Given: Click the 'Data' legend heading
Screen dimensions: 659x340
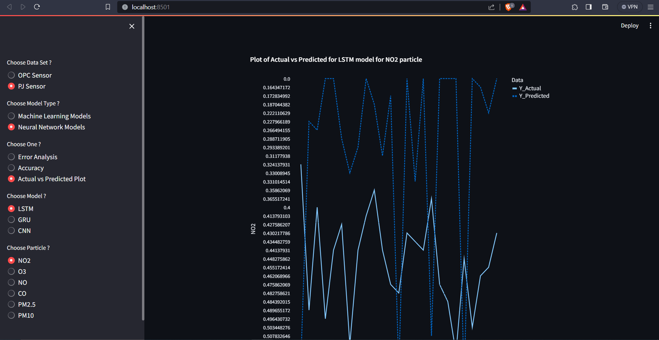Looking at the screenshot, I should click(517, 80).
